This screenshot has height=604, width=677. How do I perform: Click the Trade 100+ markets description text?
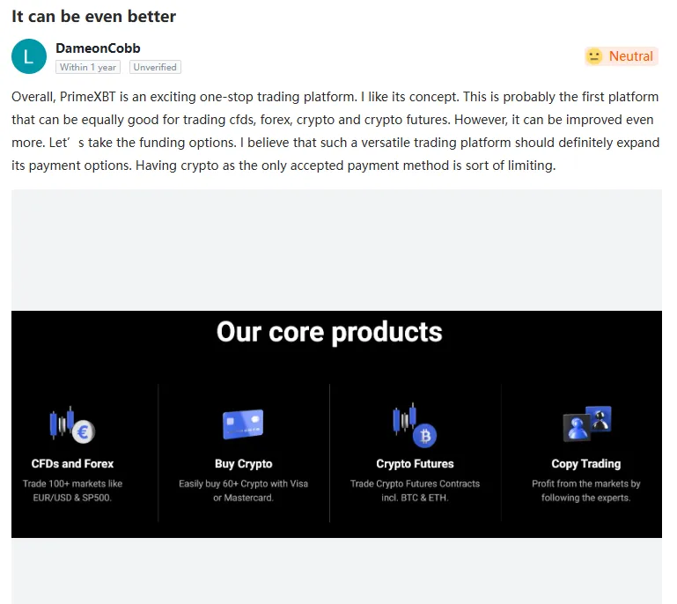tap(72, 490)
